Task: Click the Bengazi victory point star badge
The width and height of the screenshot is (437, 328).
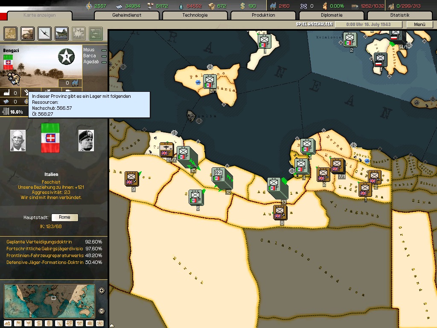Action: click(66, 57)
